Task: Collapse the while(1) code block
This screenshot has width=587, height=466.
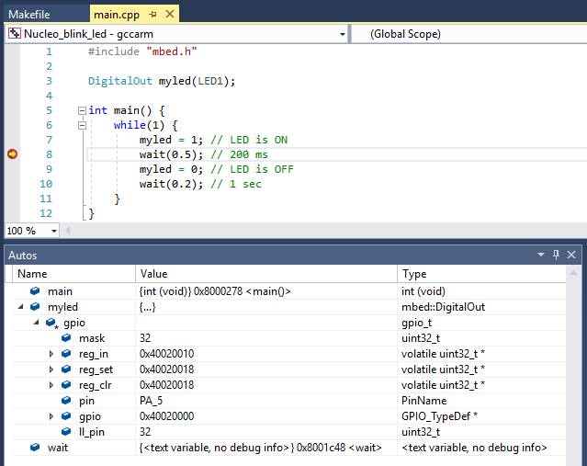Action: point(82,125)
